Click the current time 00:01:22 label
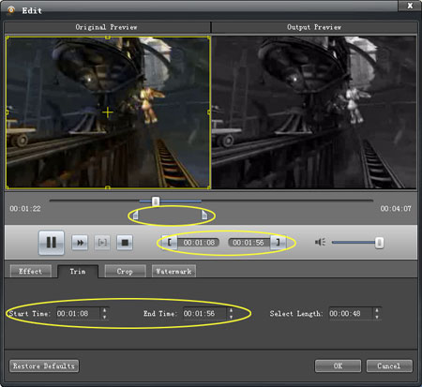The width and height of the screenshot is (422, 387). (x=25, y=209)
